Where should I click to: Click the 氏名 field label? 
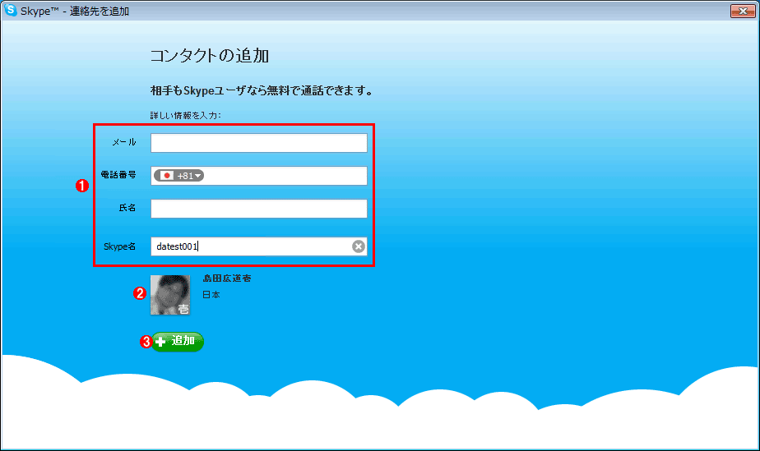(x=127, y=208)
